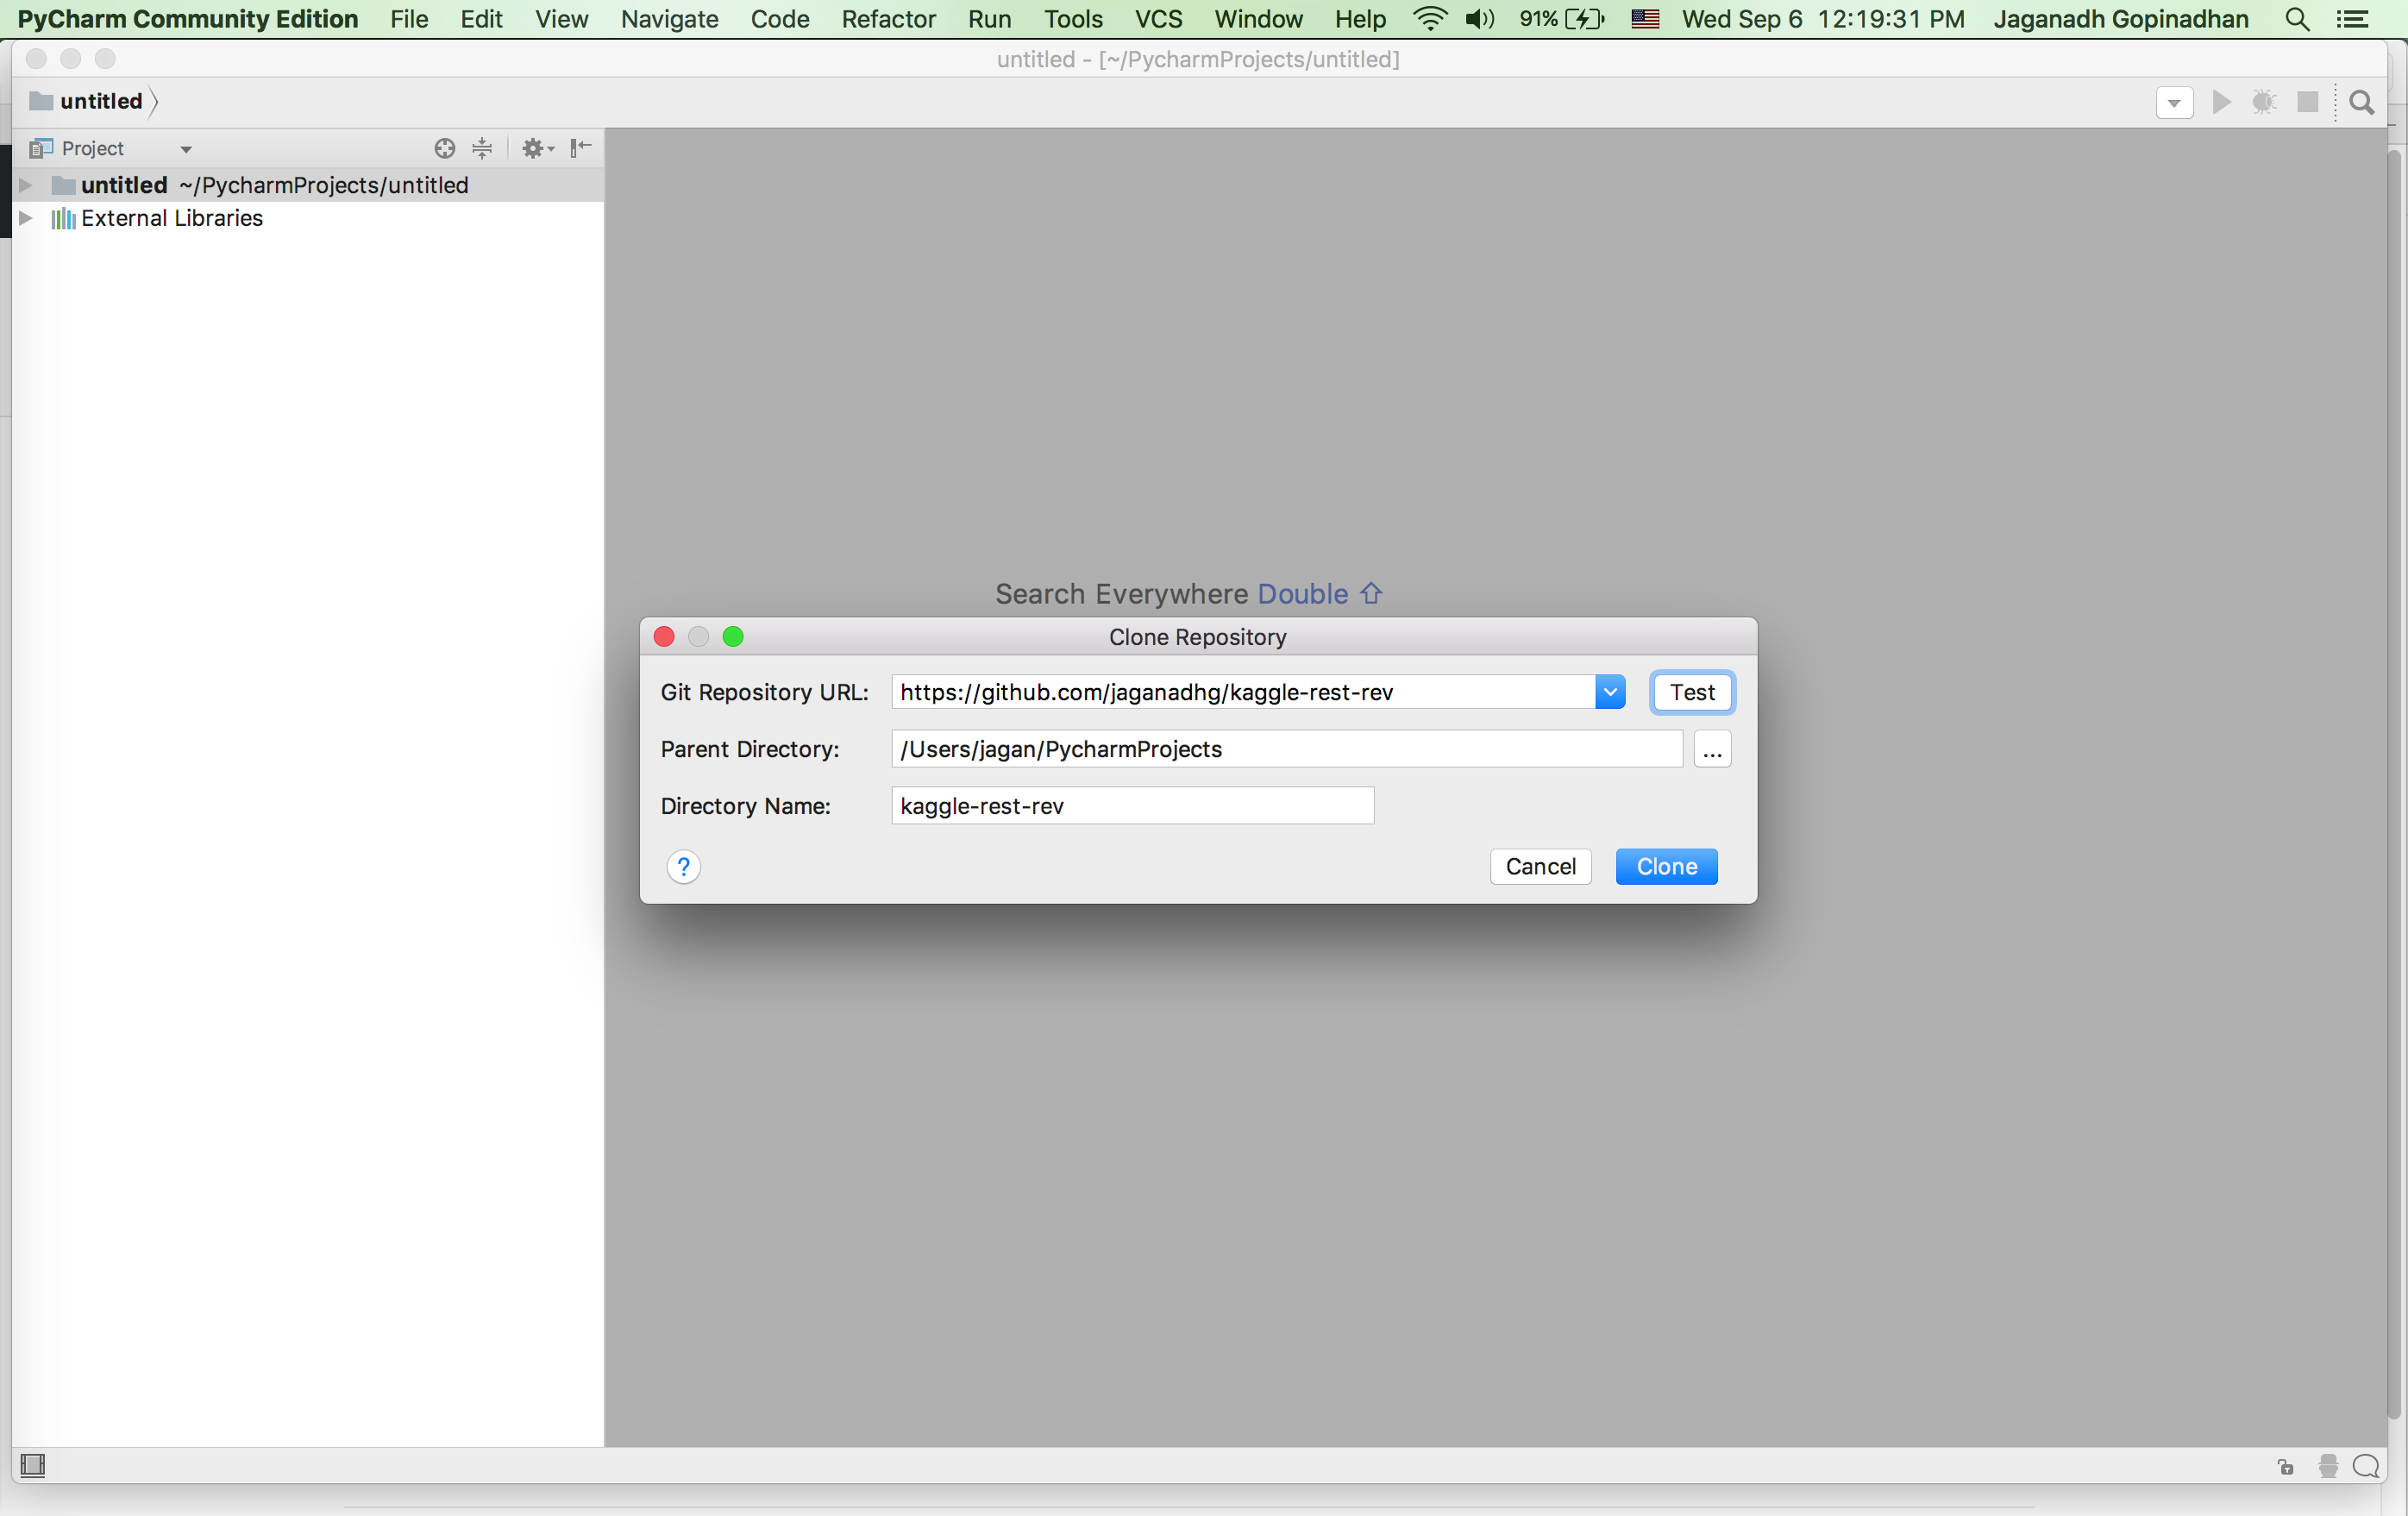Click Scroll from Source target icon
This screenshot has height=1516, width=2408.
[444, 149]
